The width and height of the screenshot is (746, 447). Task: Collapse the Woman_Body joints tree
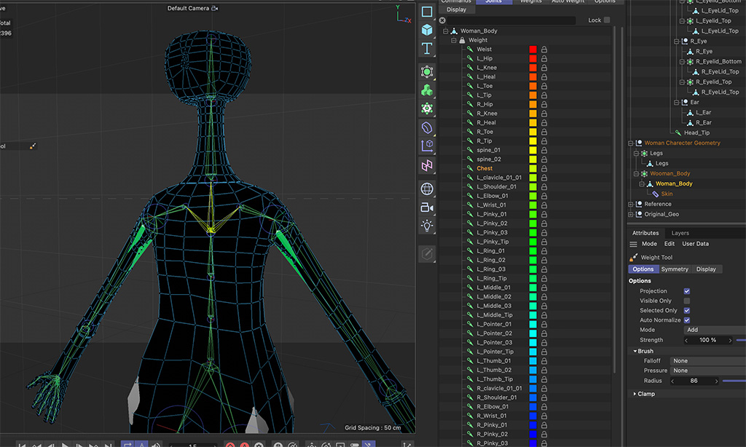point(446,31)
